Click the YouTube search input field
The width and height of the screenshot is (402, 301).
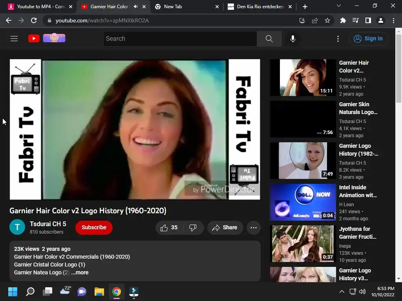click(x=180, y=39)
